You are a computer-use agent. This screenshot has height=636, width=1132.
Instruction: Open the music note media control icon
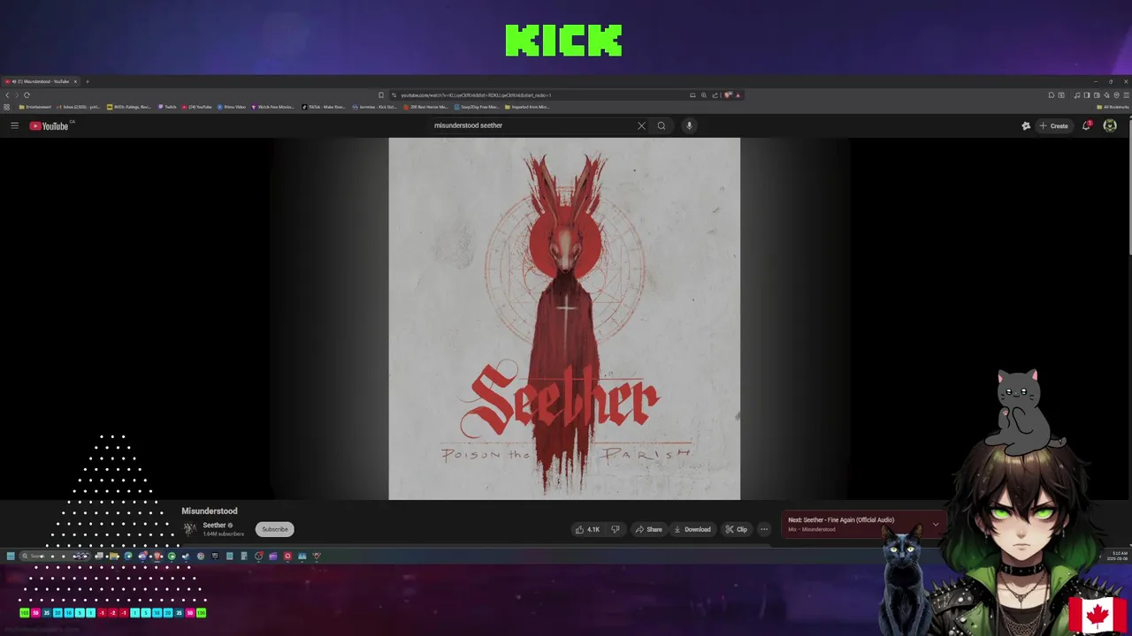click(1076, 95)
